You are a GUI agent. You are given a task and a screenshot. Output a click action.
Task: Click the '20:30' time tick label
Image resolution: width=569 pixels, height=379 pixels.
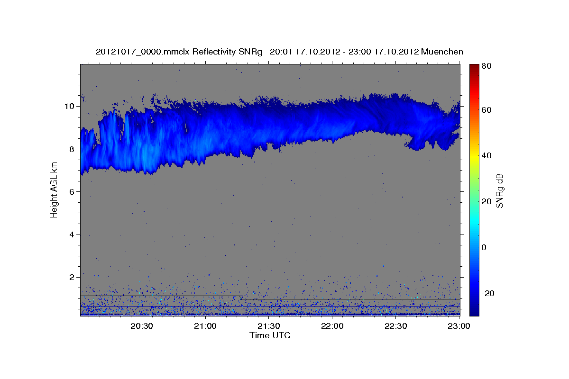pyautogui.click(x=141, y=326)
